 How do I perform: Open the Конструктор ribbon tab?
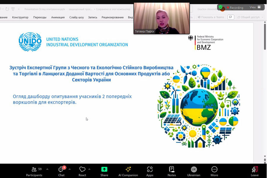20,17
